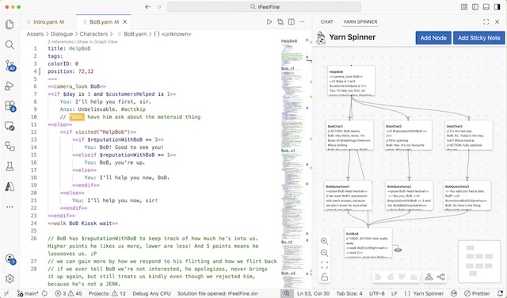Image resolution: width=507 pixels, height=298 pixels.
Task: Select the ExitBoB node in graph
Action: [x=368, y=243]
